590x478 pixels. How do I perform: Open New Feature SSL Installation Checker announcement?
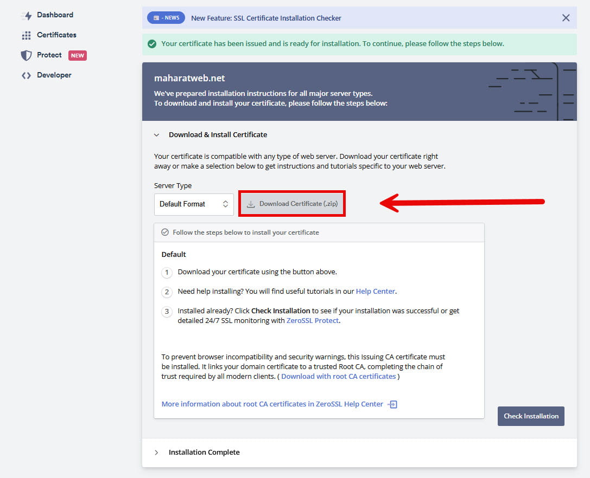[266, 18]
